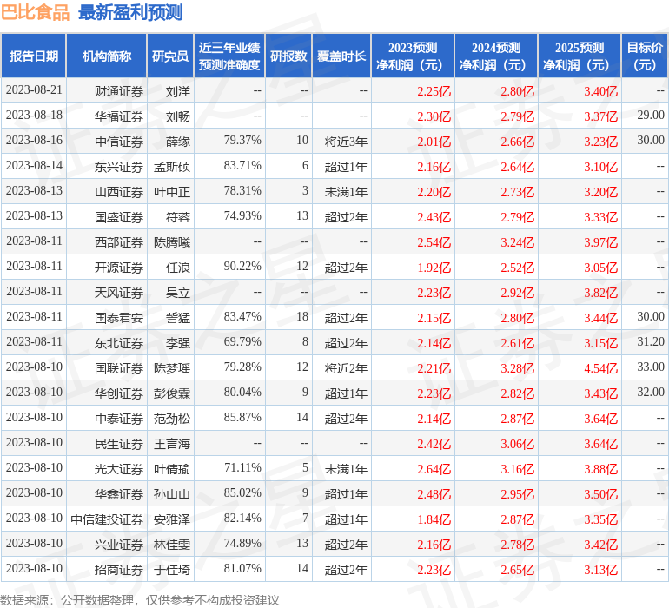Click researcher name 任浪

(178, 268)
